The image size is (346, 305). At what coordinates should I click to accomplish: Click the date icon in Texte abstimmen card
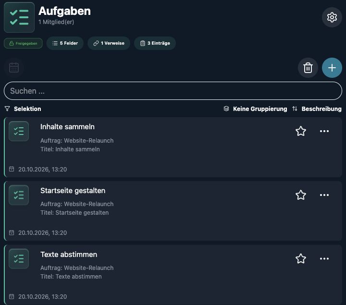pos(12,297)
